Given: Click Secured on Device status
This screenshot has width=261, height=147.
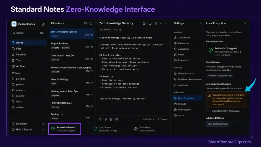Looking at the screenshot, I should pos(65,129).
